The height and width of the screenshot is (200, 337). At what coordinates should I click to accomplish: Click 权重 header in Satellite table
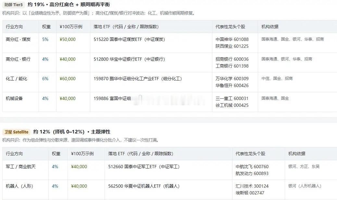coord(56,154)
